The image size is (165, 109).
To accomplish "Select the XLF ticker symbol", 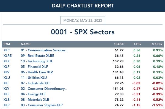I will coord(6,66).
